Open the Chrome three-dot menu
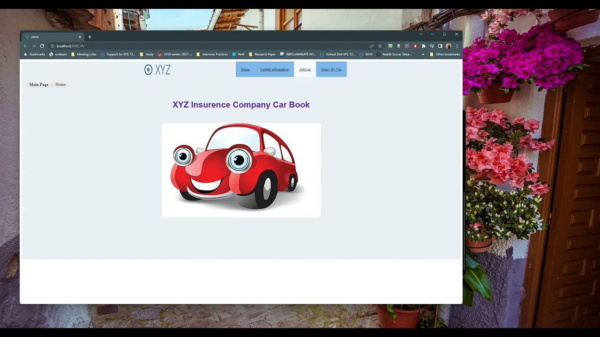 point(457,46)
